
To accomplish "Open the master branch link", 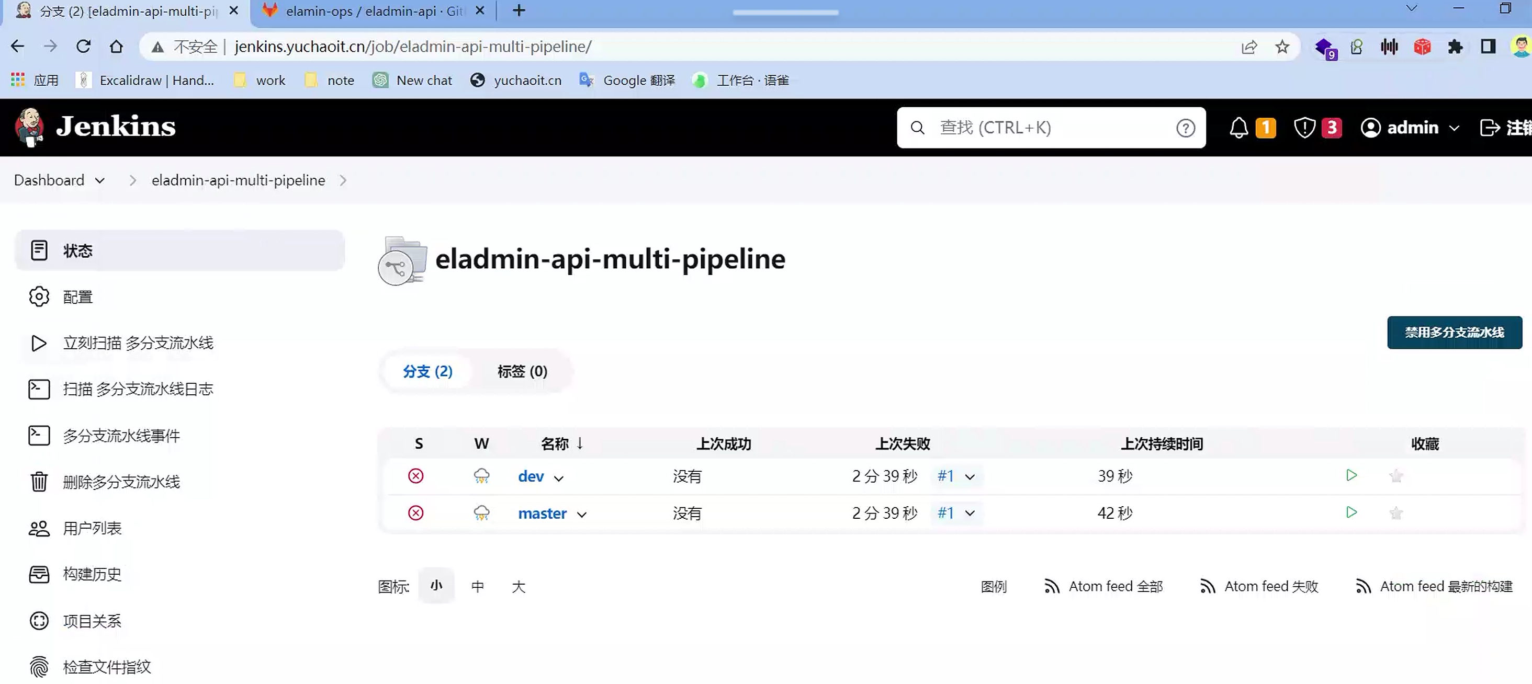I will pyautogui.click(x=542, y=513).
